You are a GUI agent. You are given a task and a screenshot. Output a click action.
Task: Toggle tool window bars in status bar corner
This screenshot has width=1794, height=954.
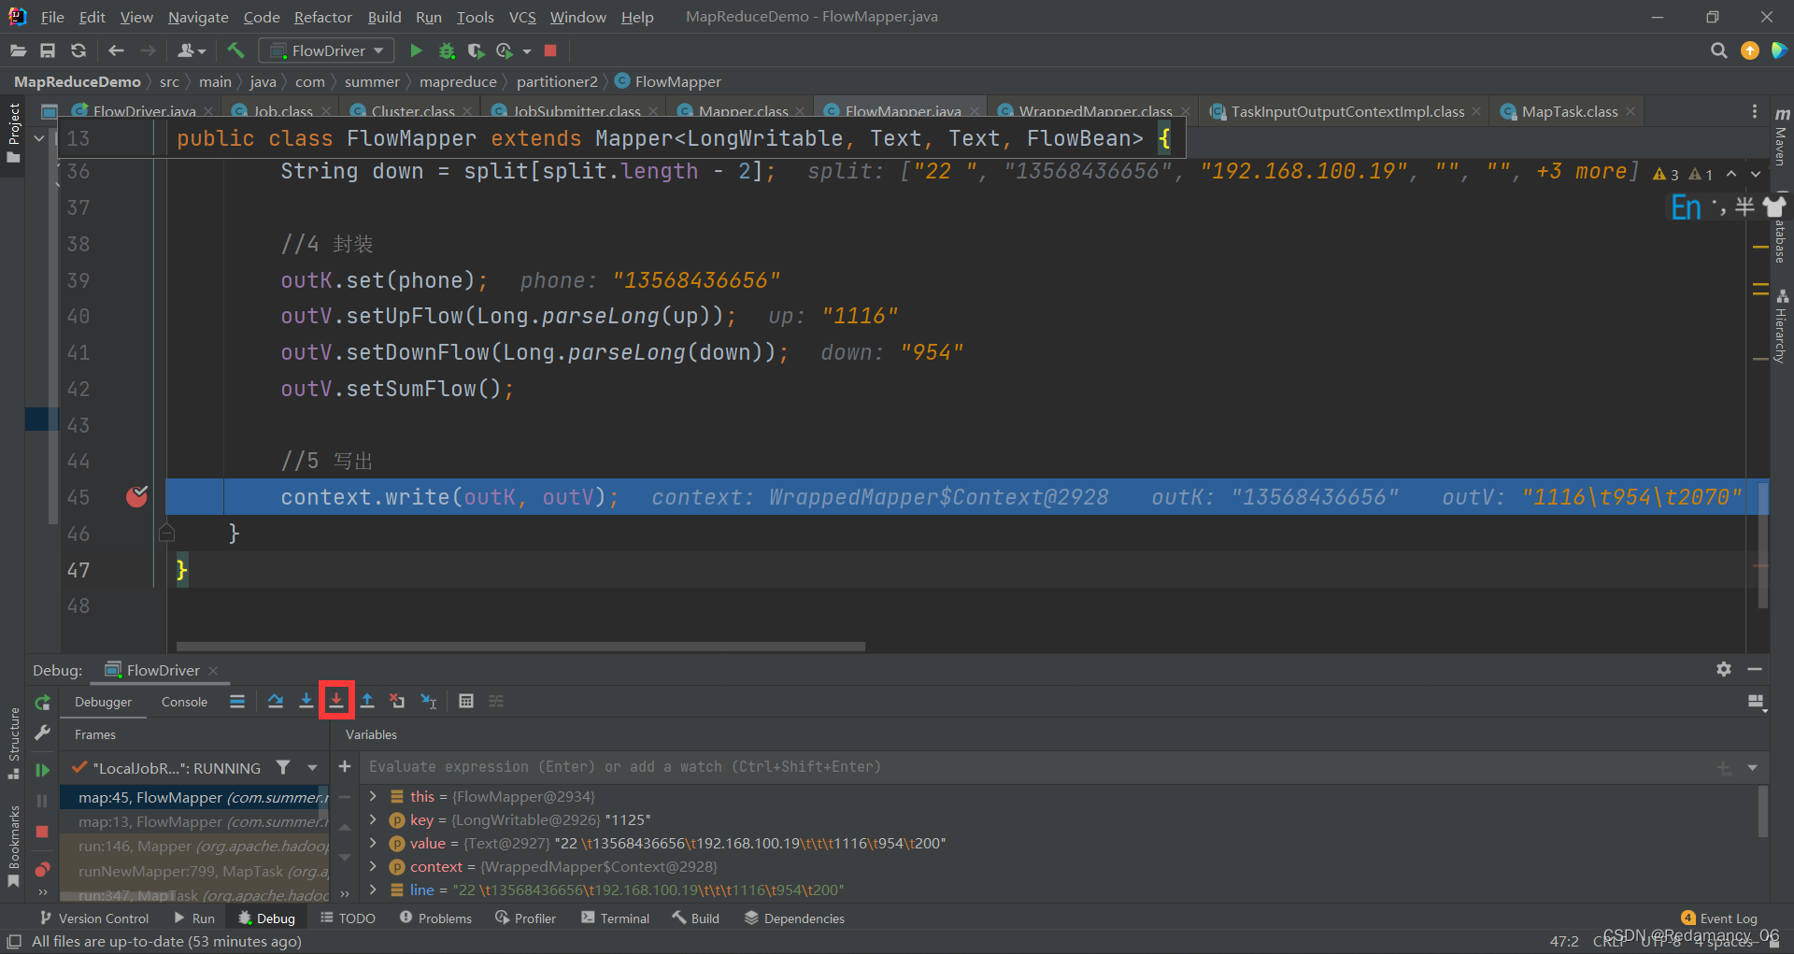14,941
